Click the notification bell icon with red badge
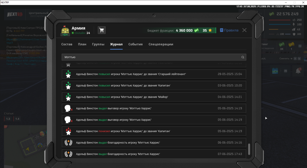307x168 pixels. click(298, 71)
